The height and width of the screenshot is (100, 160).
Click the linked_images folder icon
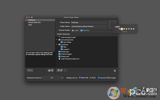[x=59, y=54]
